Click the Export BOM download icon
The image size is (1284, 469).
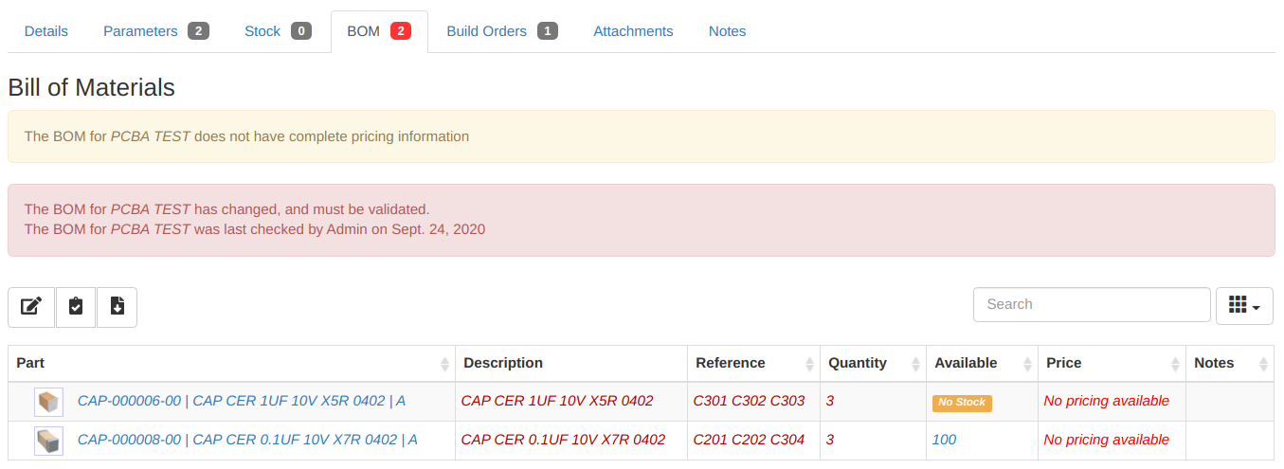coord(118,306)
